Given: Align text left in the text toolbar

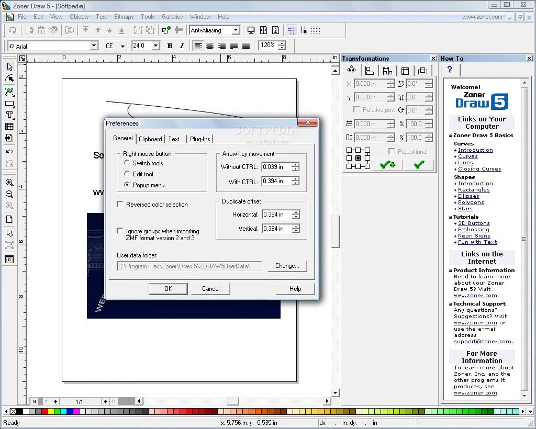Looking at the screenshot, I should pyautogui.click(x=198, y=46).
